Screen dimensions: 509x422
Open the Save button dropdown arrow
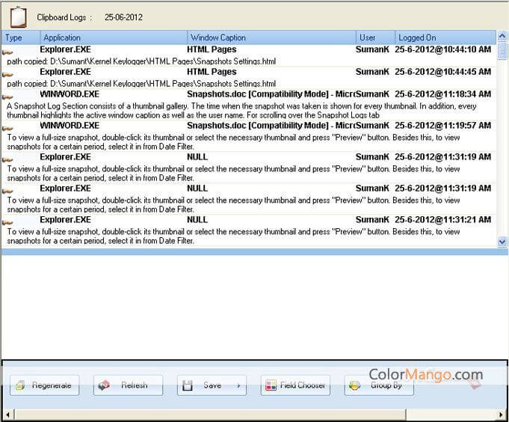[239, 386]
